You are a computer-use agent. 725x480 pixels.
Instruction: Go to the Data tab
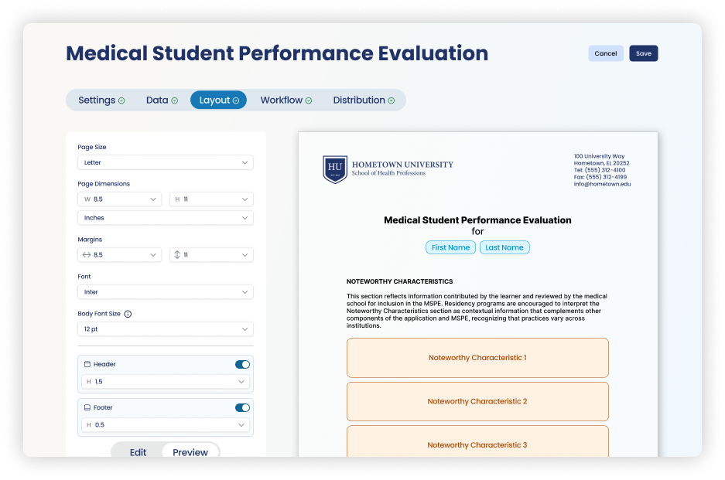[x=162, y=100]
